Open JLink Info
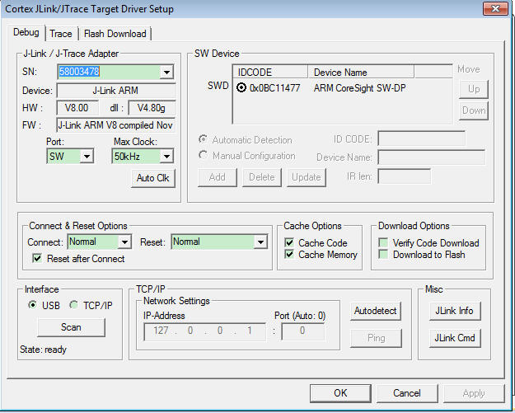This screenshot has height=413, width=515. [x=455, y=311]
